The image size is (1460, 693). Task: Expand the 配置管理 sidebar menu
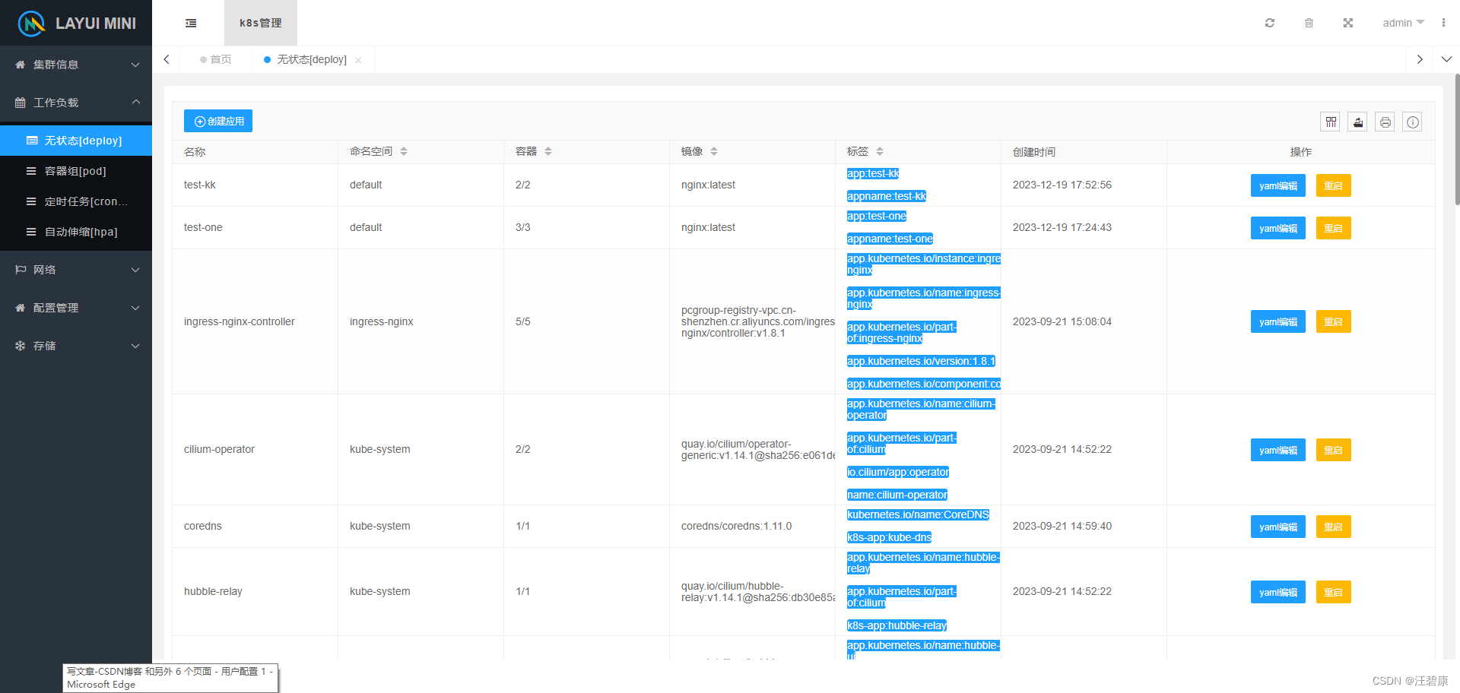point(76,308)
